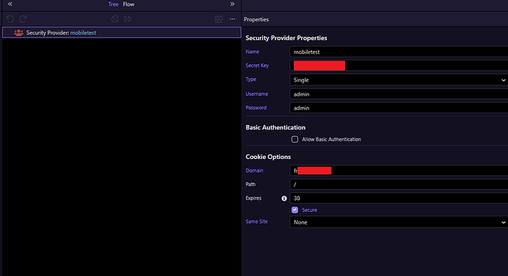Switch to the Tree tab
This screenshot has height=276, width=508.
click(x=113, y=4)
